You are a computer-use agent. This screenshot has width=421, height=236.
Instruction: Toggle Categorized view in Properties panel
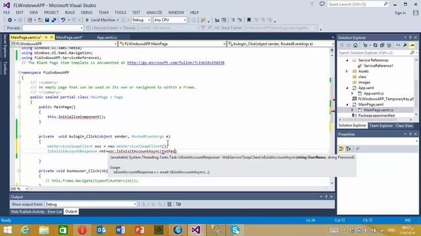[341, 149]
